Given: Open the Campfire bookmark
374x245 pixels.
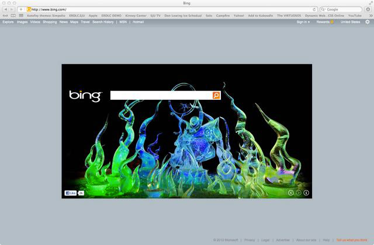Looking at the screenshot, I should coord(223,16).
